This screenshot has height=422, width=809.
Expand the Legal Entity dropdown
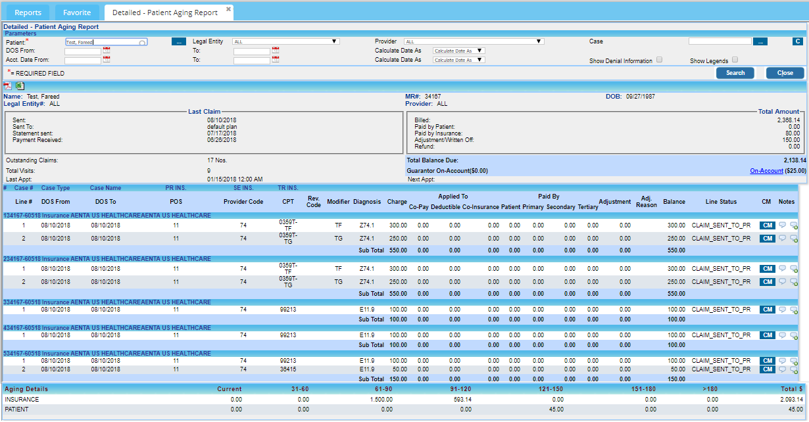(286, 41)
